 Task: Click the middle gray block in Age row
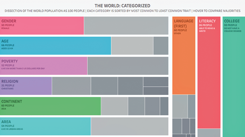coord(132,46)
